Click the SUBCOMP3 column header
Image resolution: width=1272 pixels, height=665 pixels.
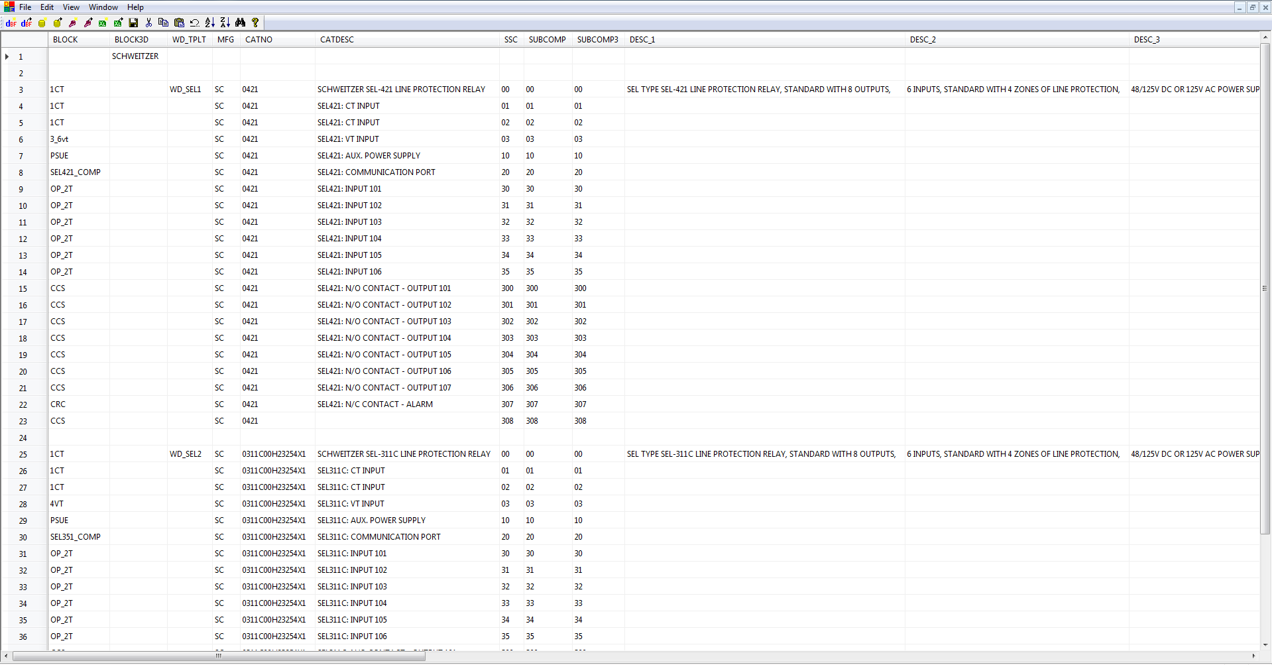(598, 40)
